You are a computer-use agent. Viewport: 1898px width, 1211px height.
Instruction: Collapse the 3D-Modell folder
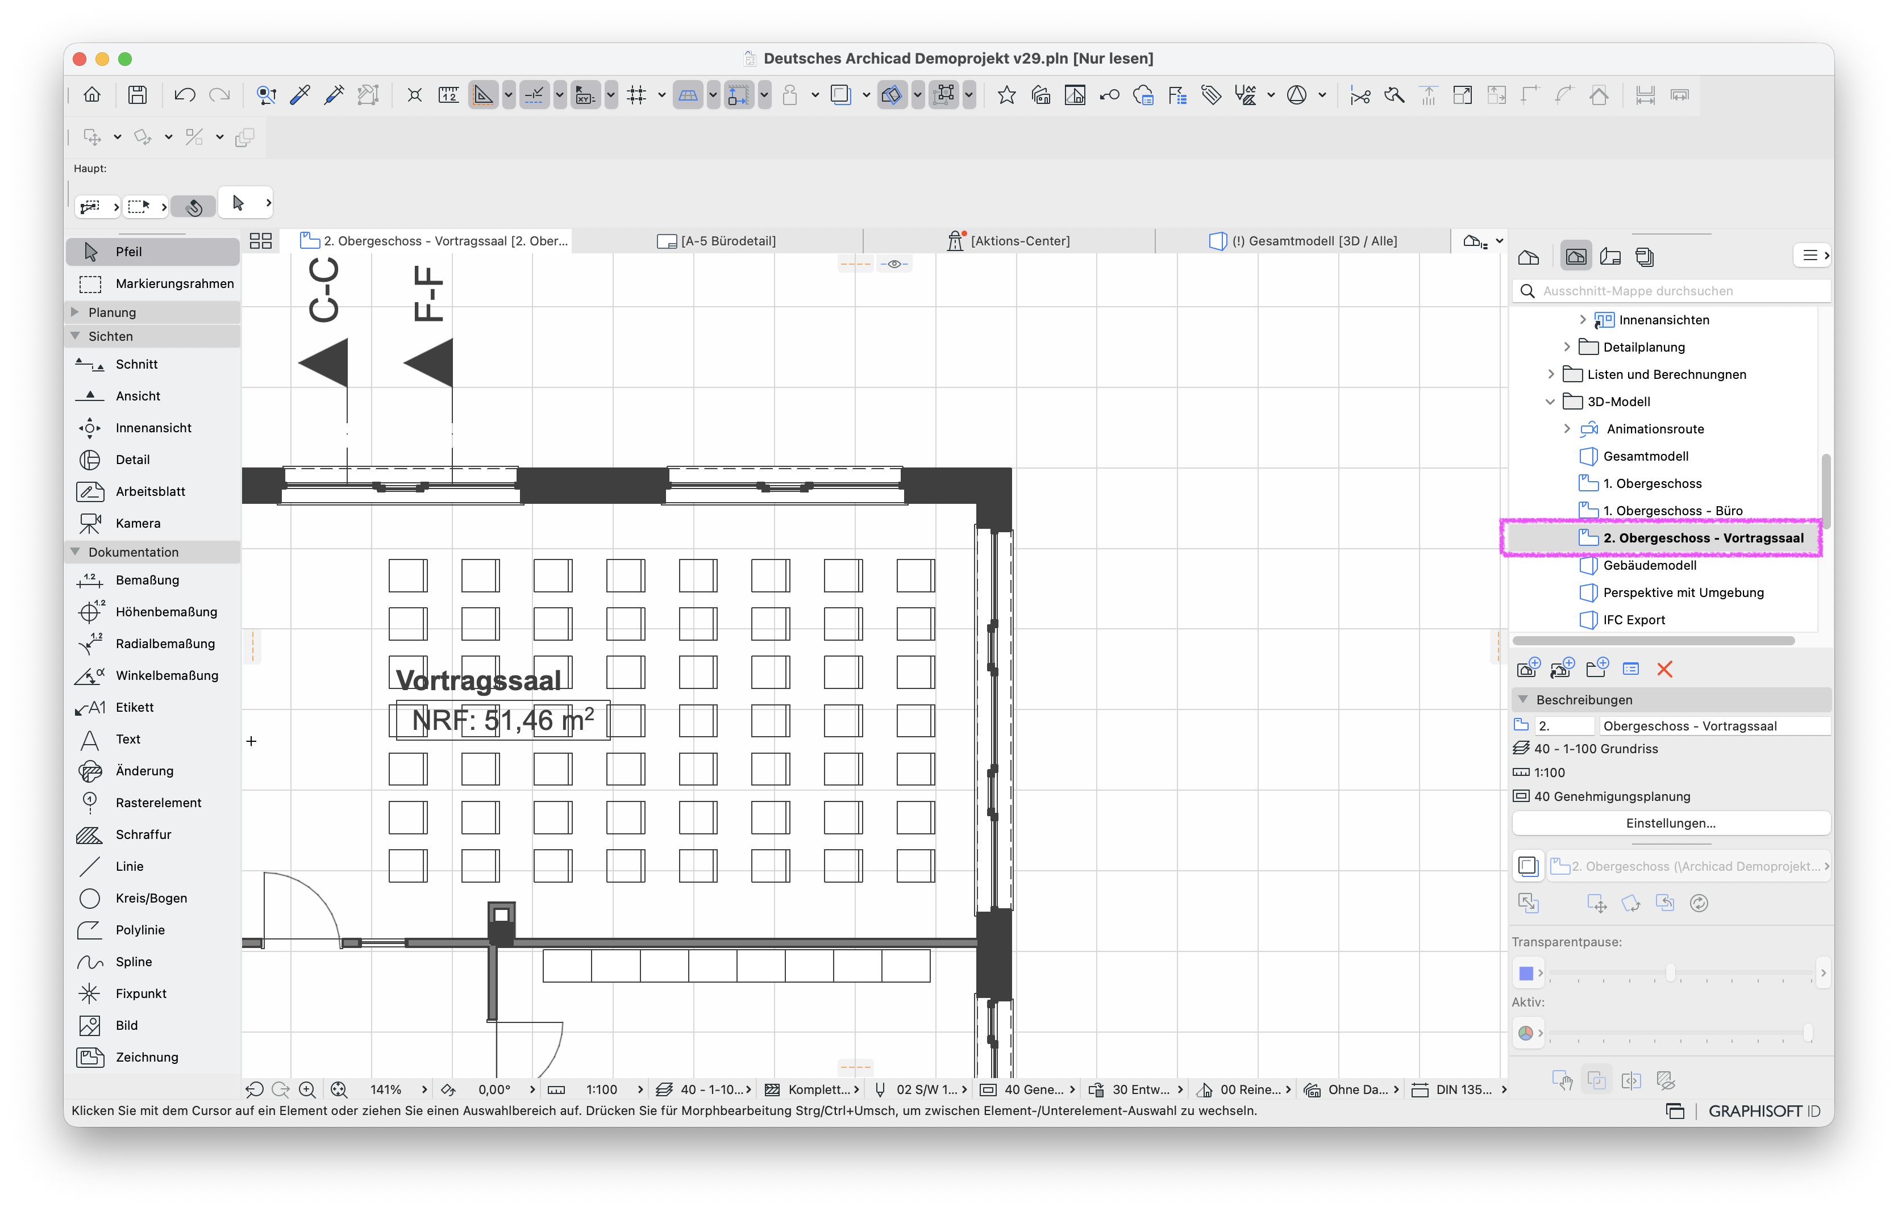[1550, 402]
